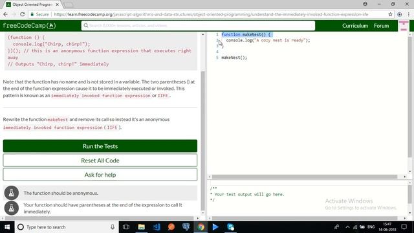The height and width of the screenshot is (233, 414).
Task: Click the search magnifier icon
Action: (86, 26)
